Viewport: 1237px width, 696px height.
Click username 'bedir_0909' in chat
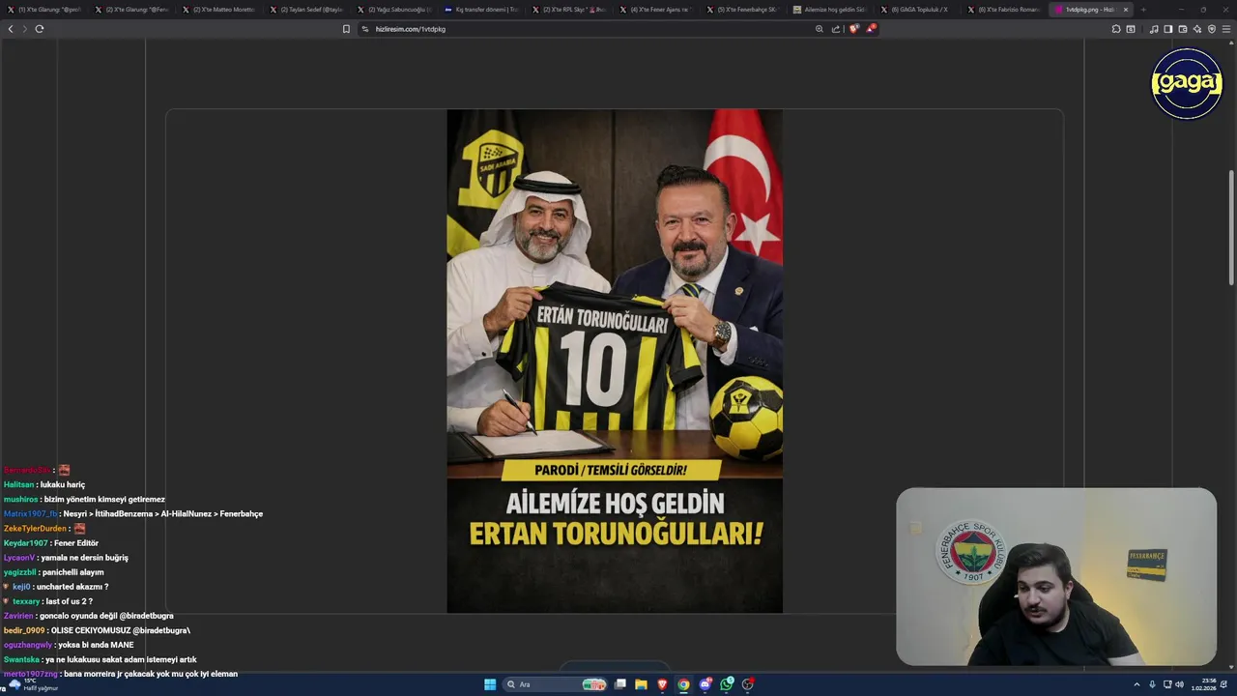(25, 630)
